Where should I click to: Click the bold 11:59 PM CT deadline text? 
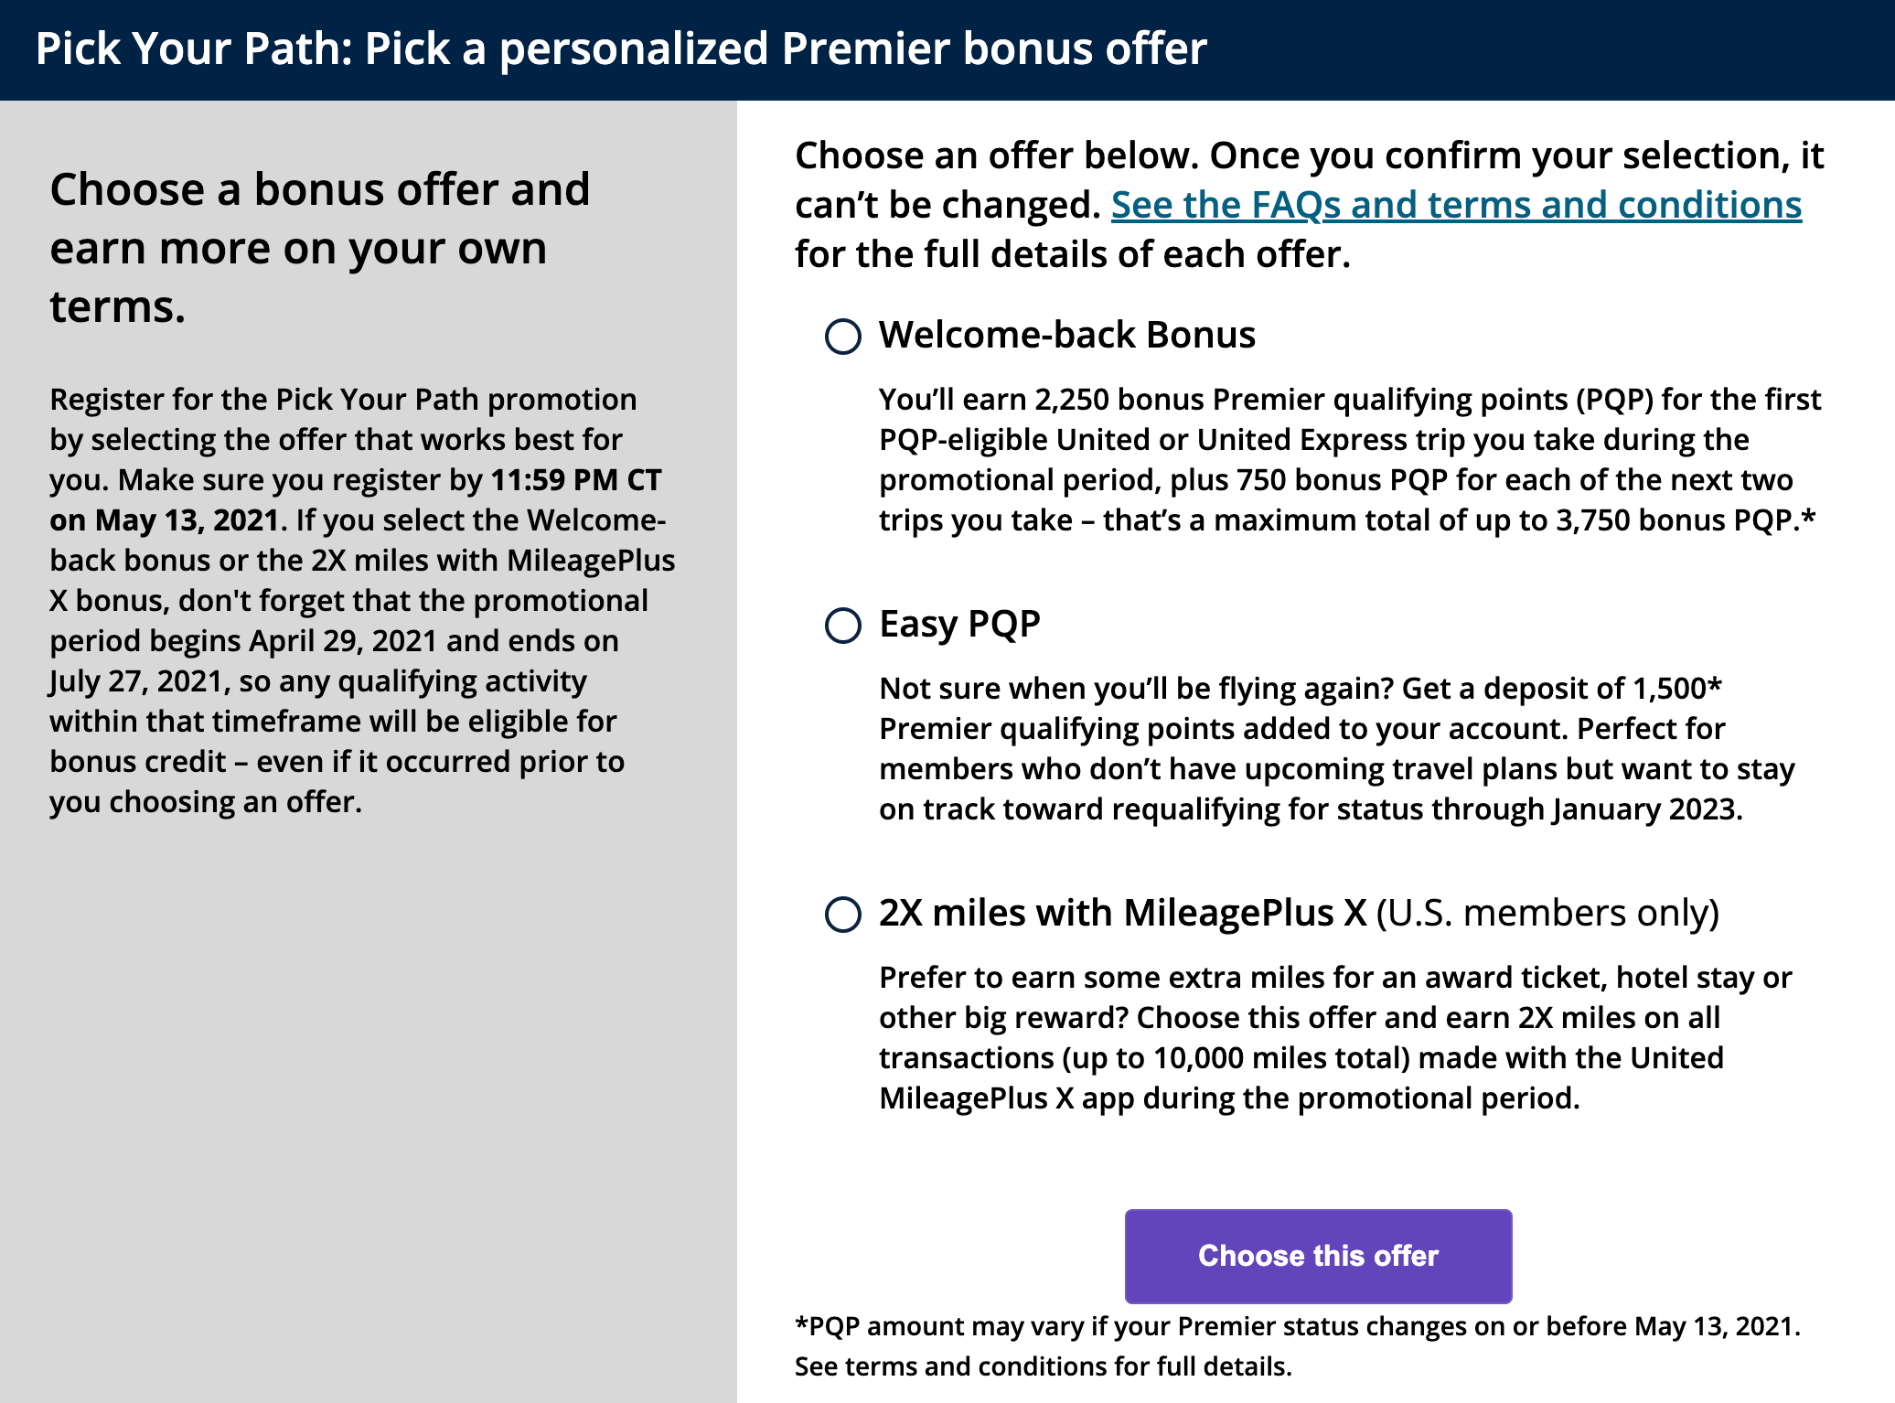point(575,480)
